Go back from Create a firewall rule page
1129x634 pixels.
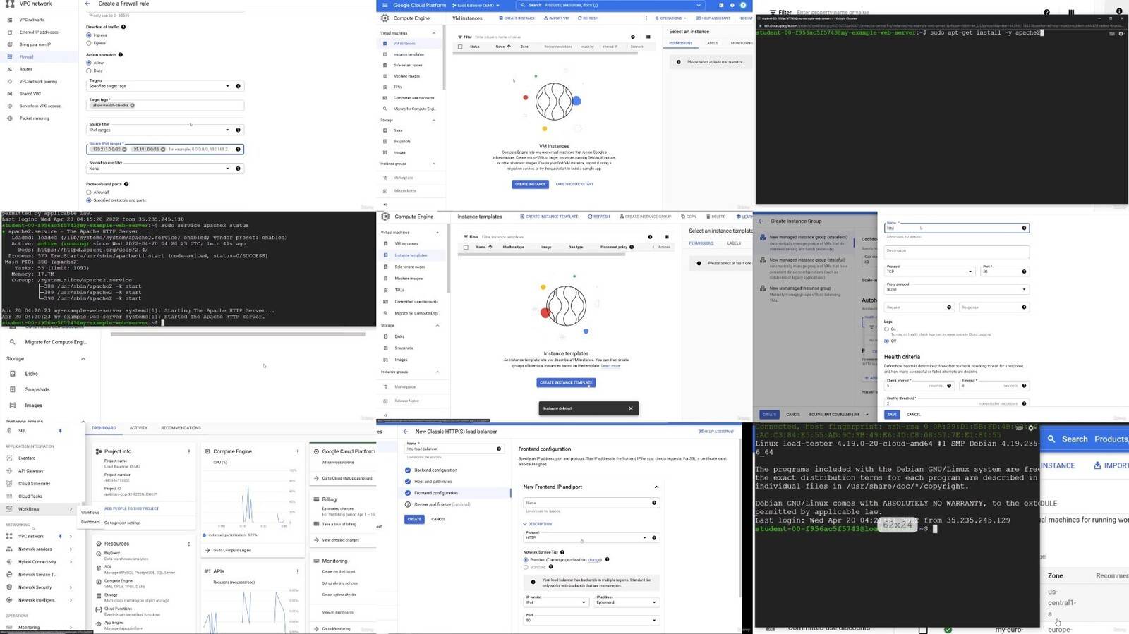(87, 4)
